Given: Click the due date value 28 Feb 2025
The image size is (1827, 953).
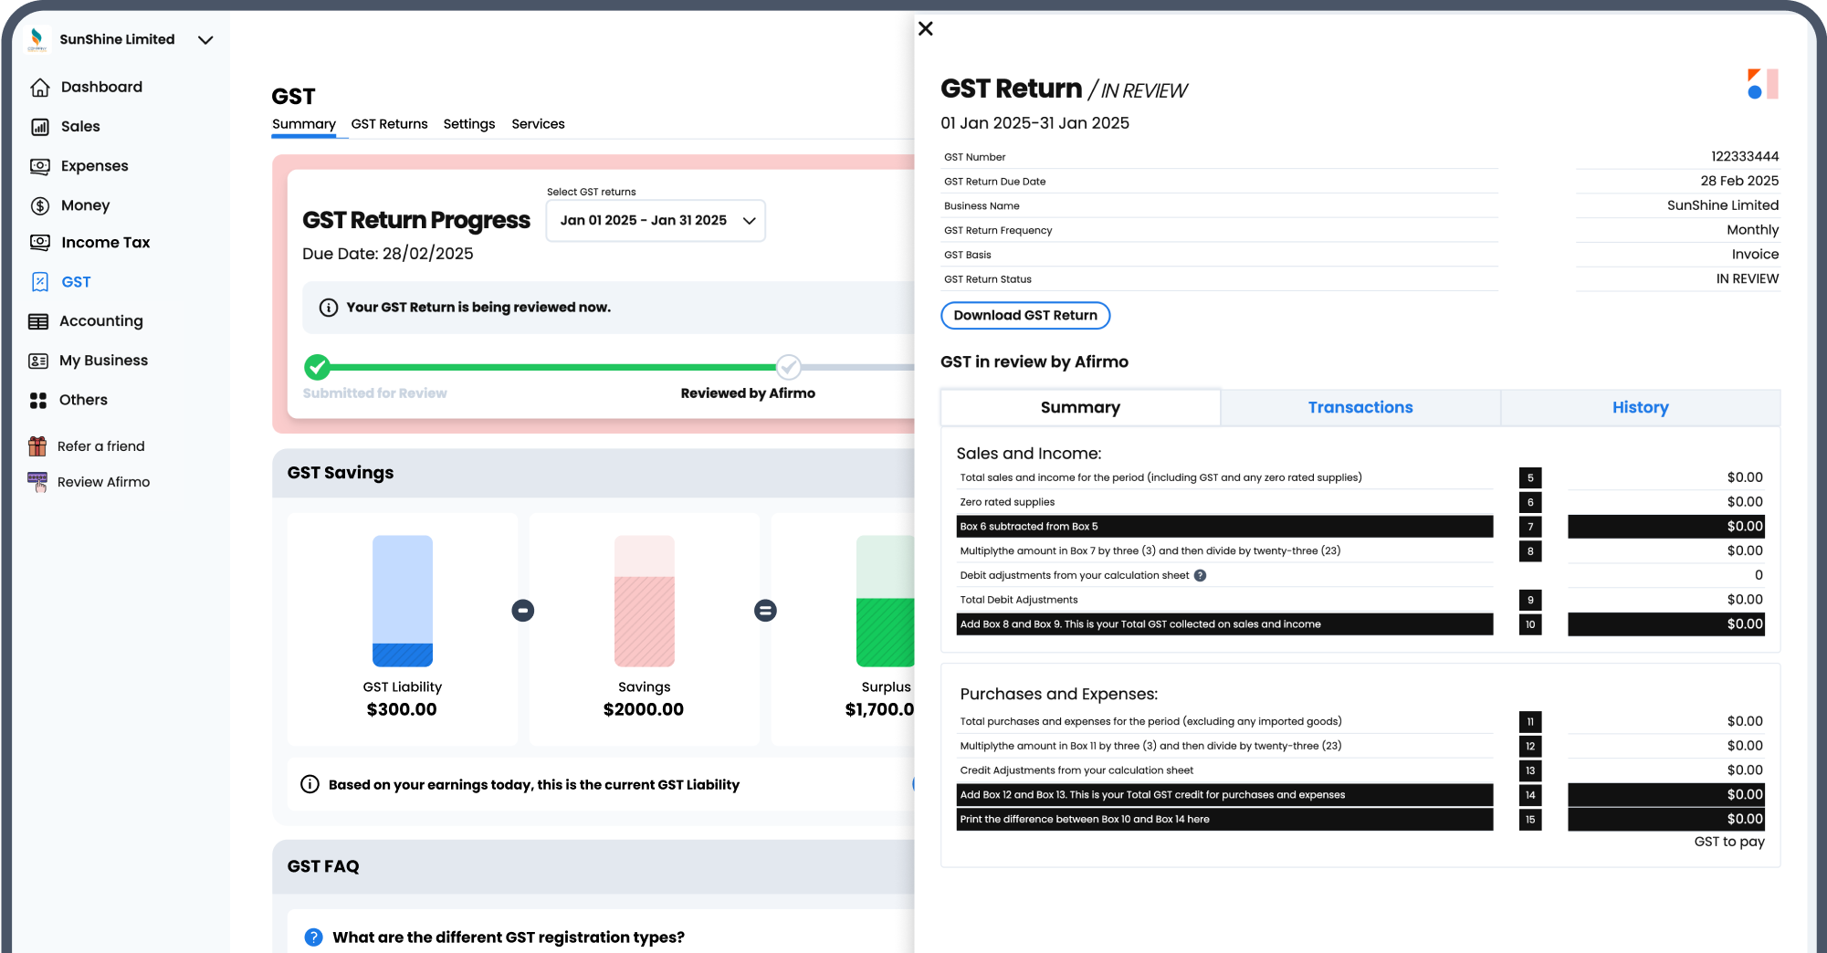Looking at the screenshot, I should pos(1739,181).
